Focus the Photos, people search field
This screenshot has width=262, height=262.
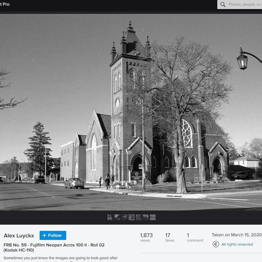click(x=244, y=4)
